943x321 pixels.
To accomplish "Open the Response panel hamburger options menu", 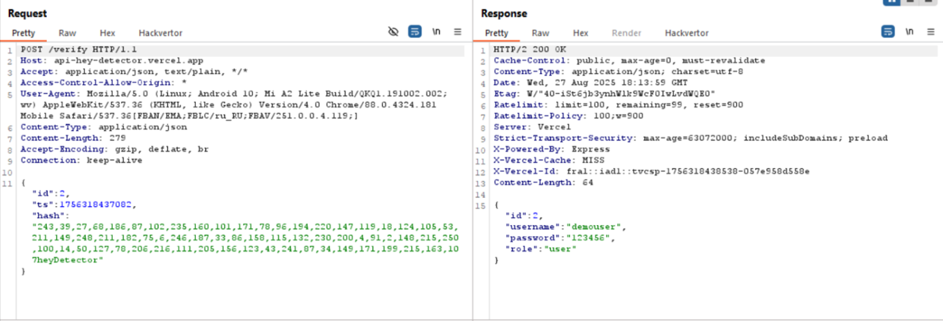I will (930, 32).
